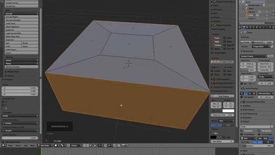Viewport: 275px width, 155px height.
Task: Select edge select mode icon
Action: (88, 146)
